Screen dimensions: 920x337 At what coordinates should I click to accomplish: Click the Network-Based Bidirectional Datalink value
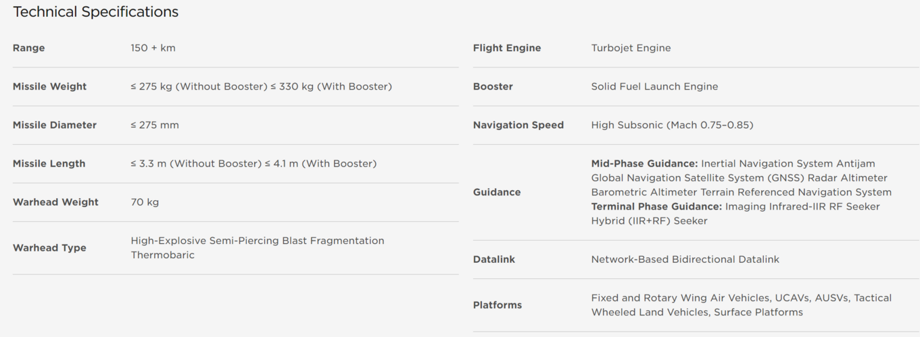coord(685,259)
